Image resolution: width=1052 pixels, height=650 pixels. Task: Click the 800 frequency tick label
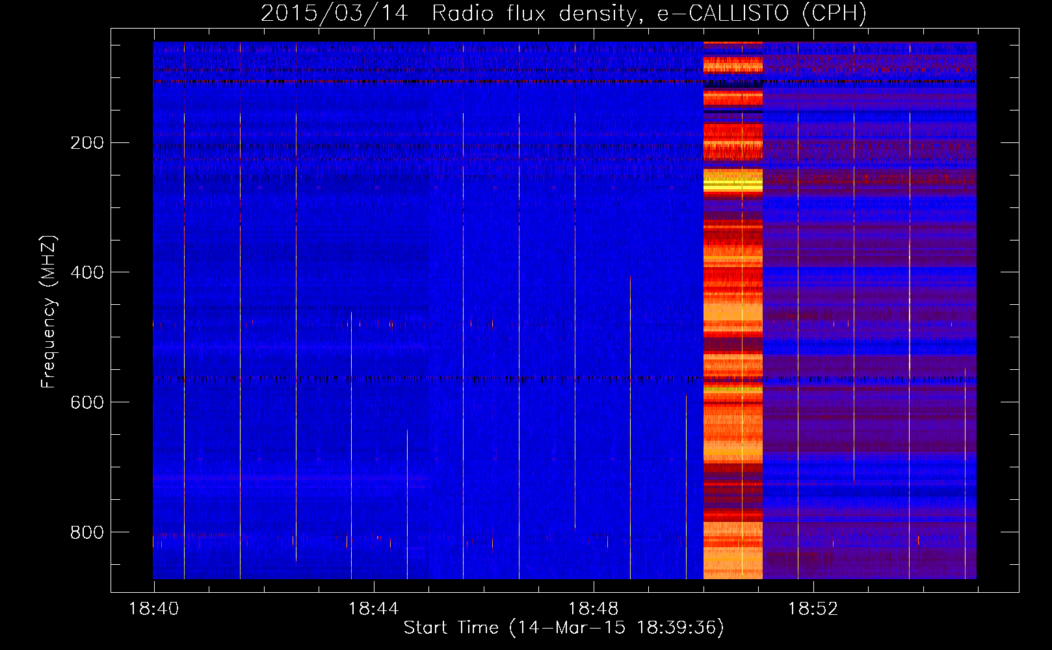[87, 532]
